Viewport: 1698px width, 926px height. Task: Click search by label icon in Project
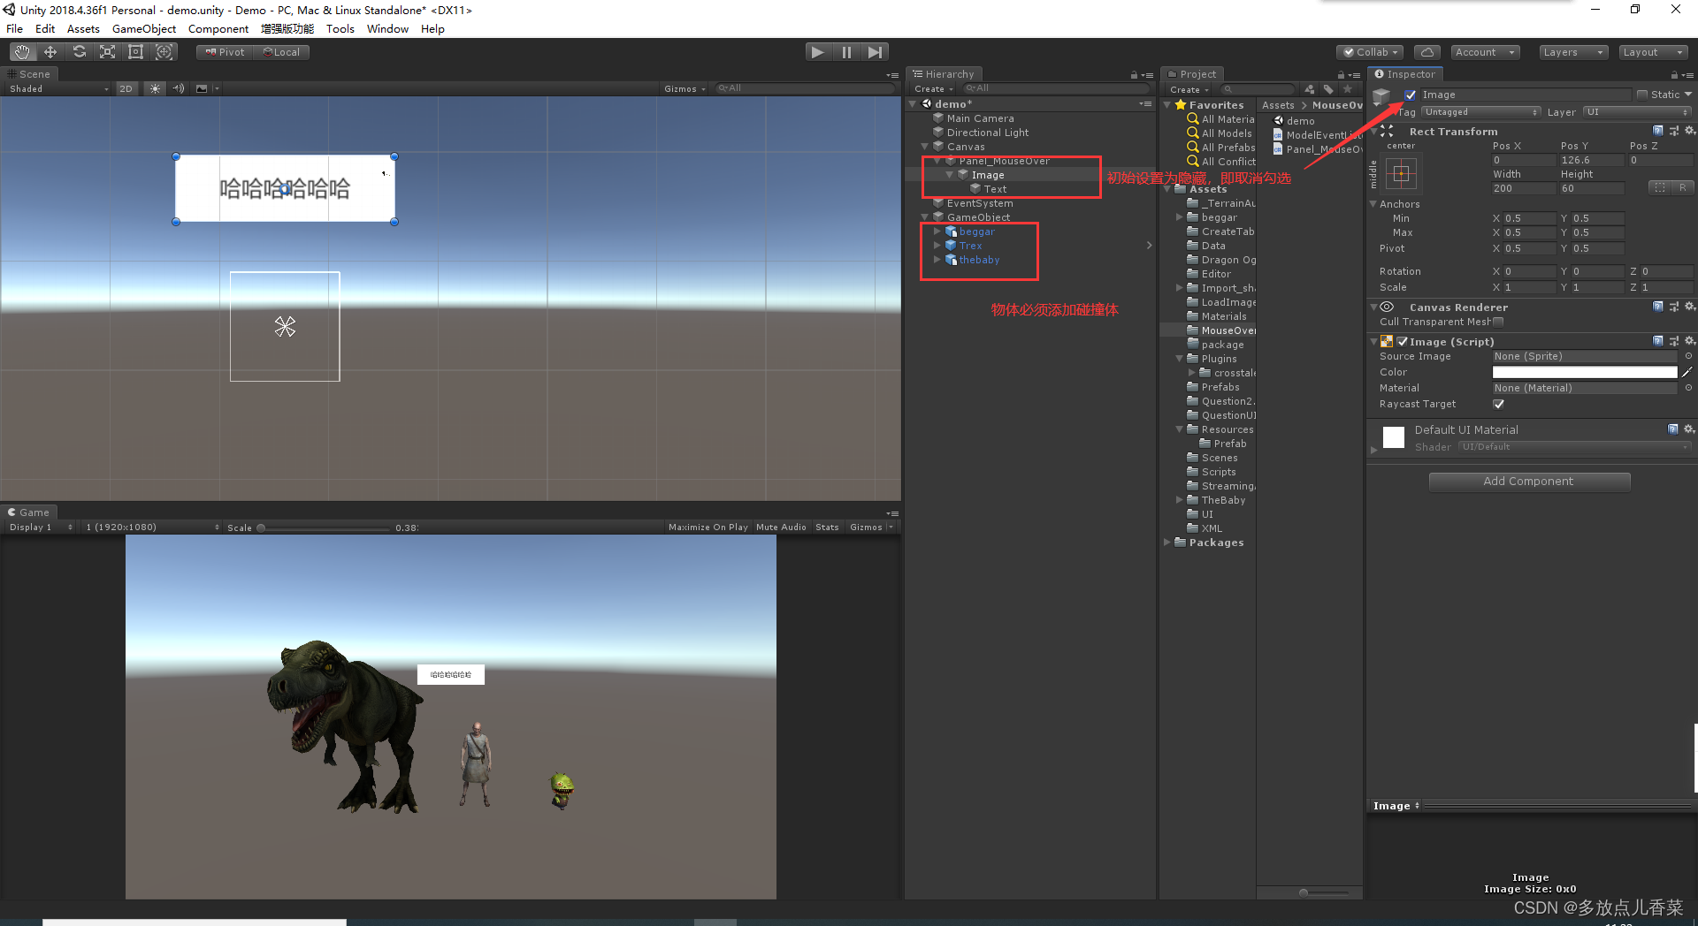tap(1328, 89)
